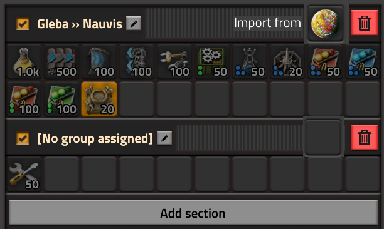Delete the Gleba » Nauvis section
384x229 pixels.
tap(365, 23)
